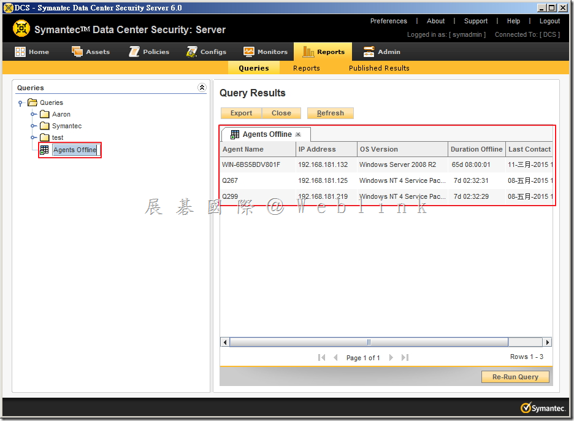Open the Assets section icon
Viewport: 574px width, 421px height.
click(x=77, y=52)
